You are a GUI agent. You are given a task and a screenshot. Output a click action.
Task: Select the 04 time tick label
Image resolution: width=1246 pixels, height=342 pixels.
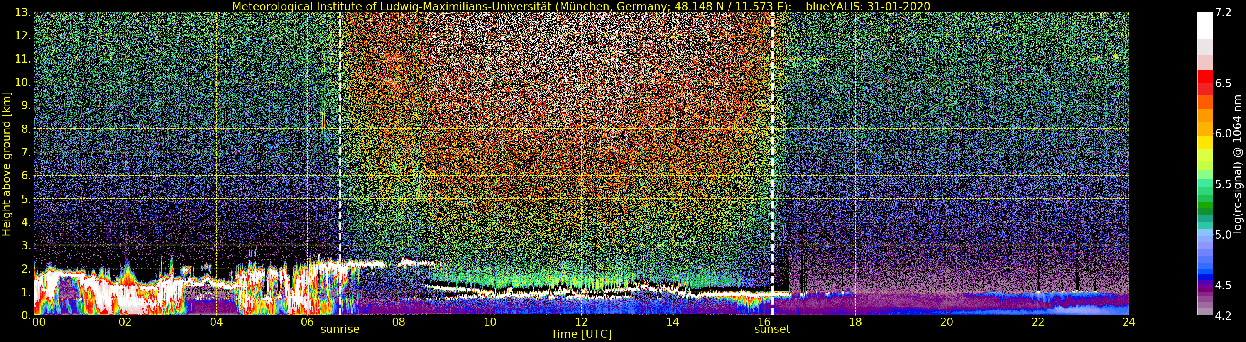(216, 322)
